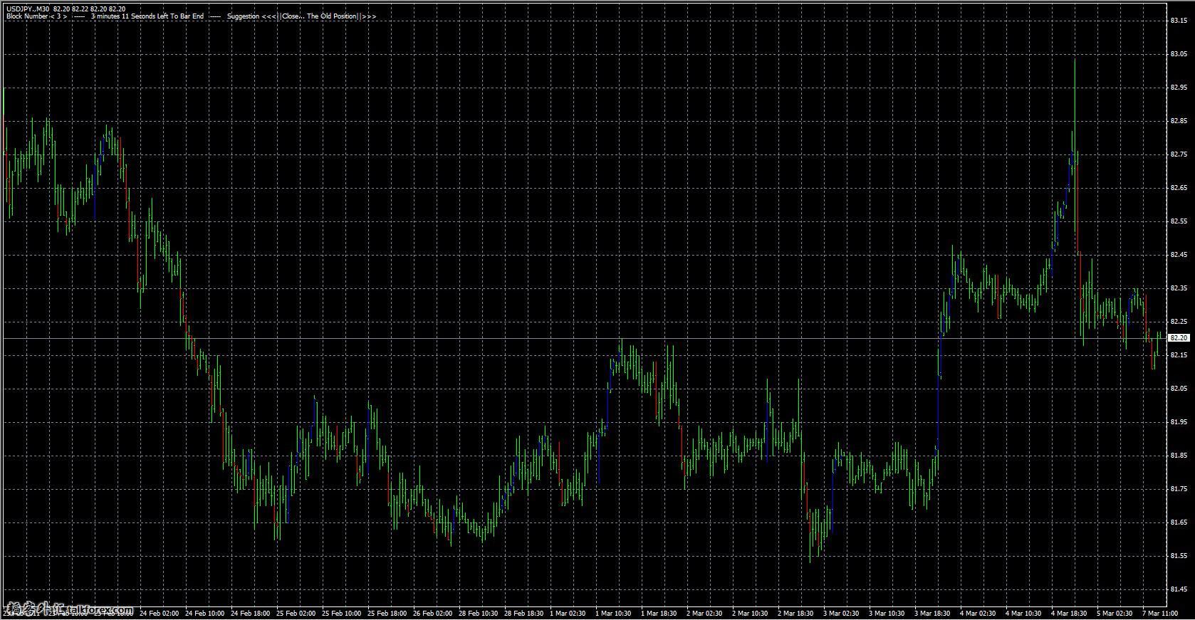Click the 82.25 price axis label

point(1178,322)
